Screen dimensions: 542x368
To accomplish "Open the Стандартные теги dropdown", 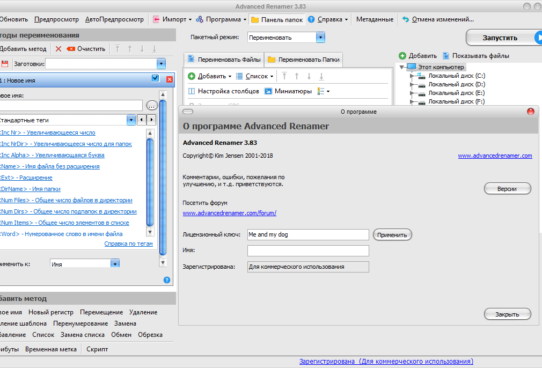I will click(x=131, y=120).
